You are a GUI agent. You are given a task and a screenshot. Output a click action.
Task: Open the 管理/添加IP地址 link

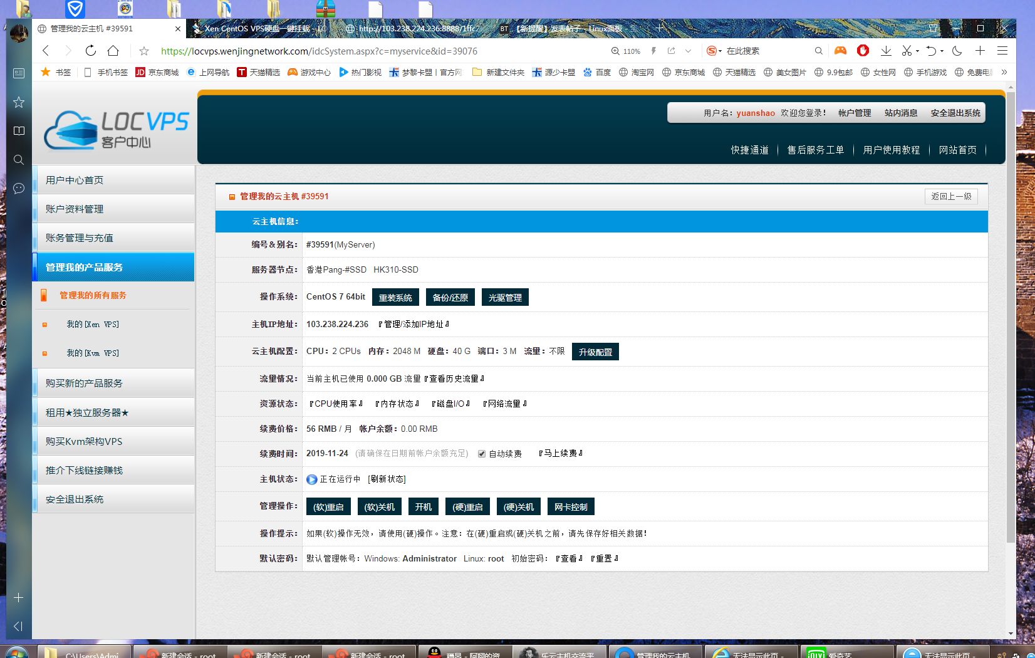pos(413,324)
